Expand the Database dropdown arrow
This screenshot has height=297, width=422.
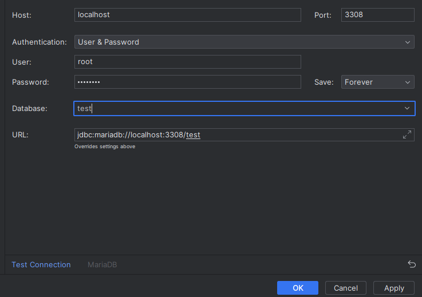(407, 108)
